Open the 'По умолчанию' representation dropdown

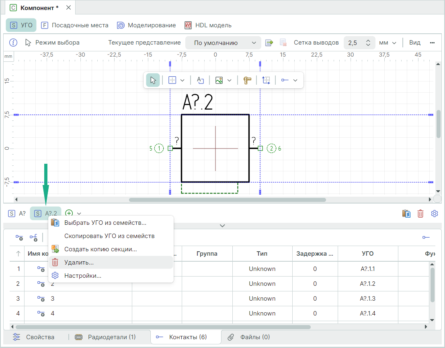223,43
